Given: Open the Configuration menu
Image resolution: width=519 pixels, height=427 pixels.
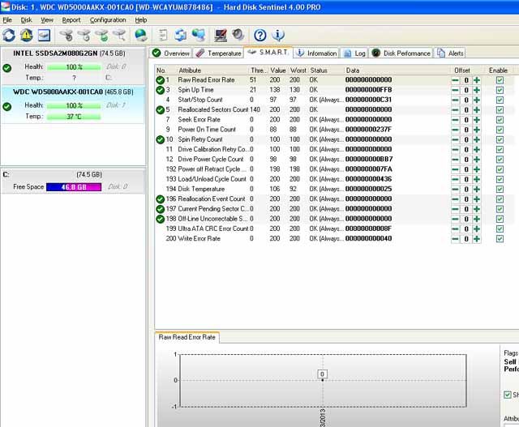Looking at the screenshot, I should click(x=107, y=19).
